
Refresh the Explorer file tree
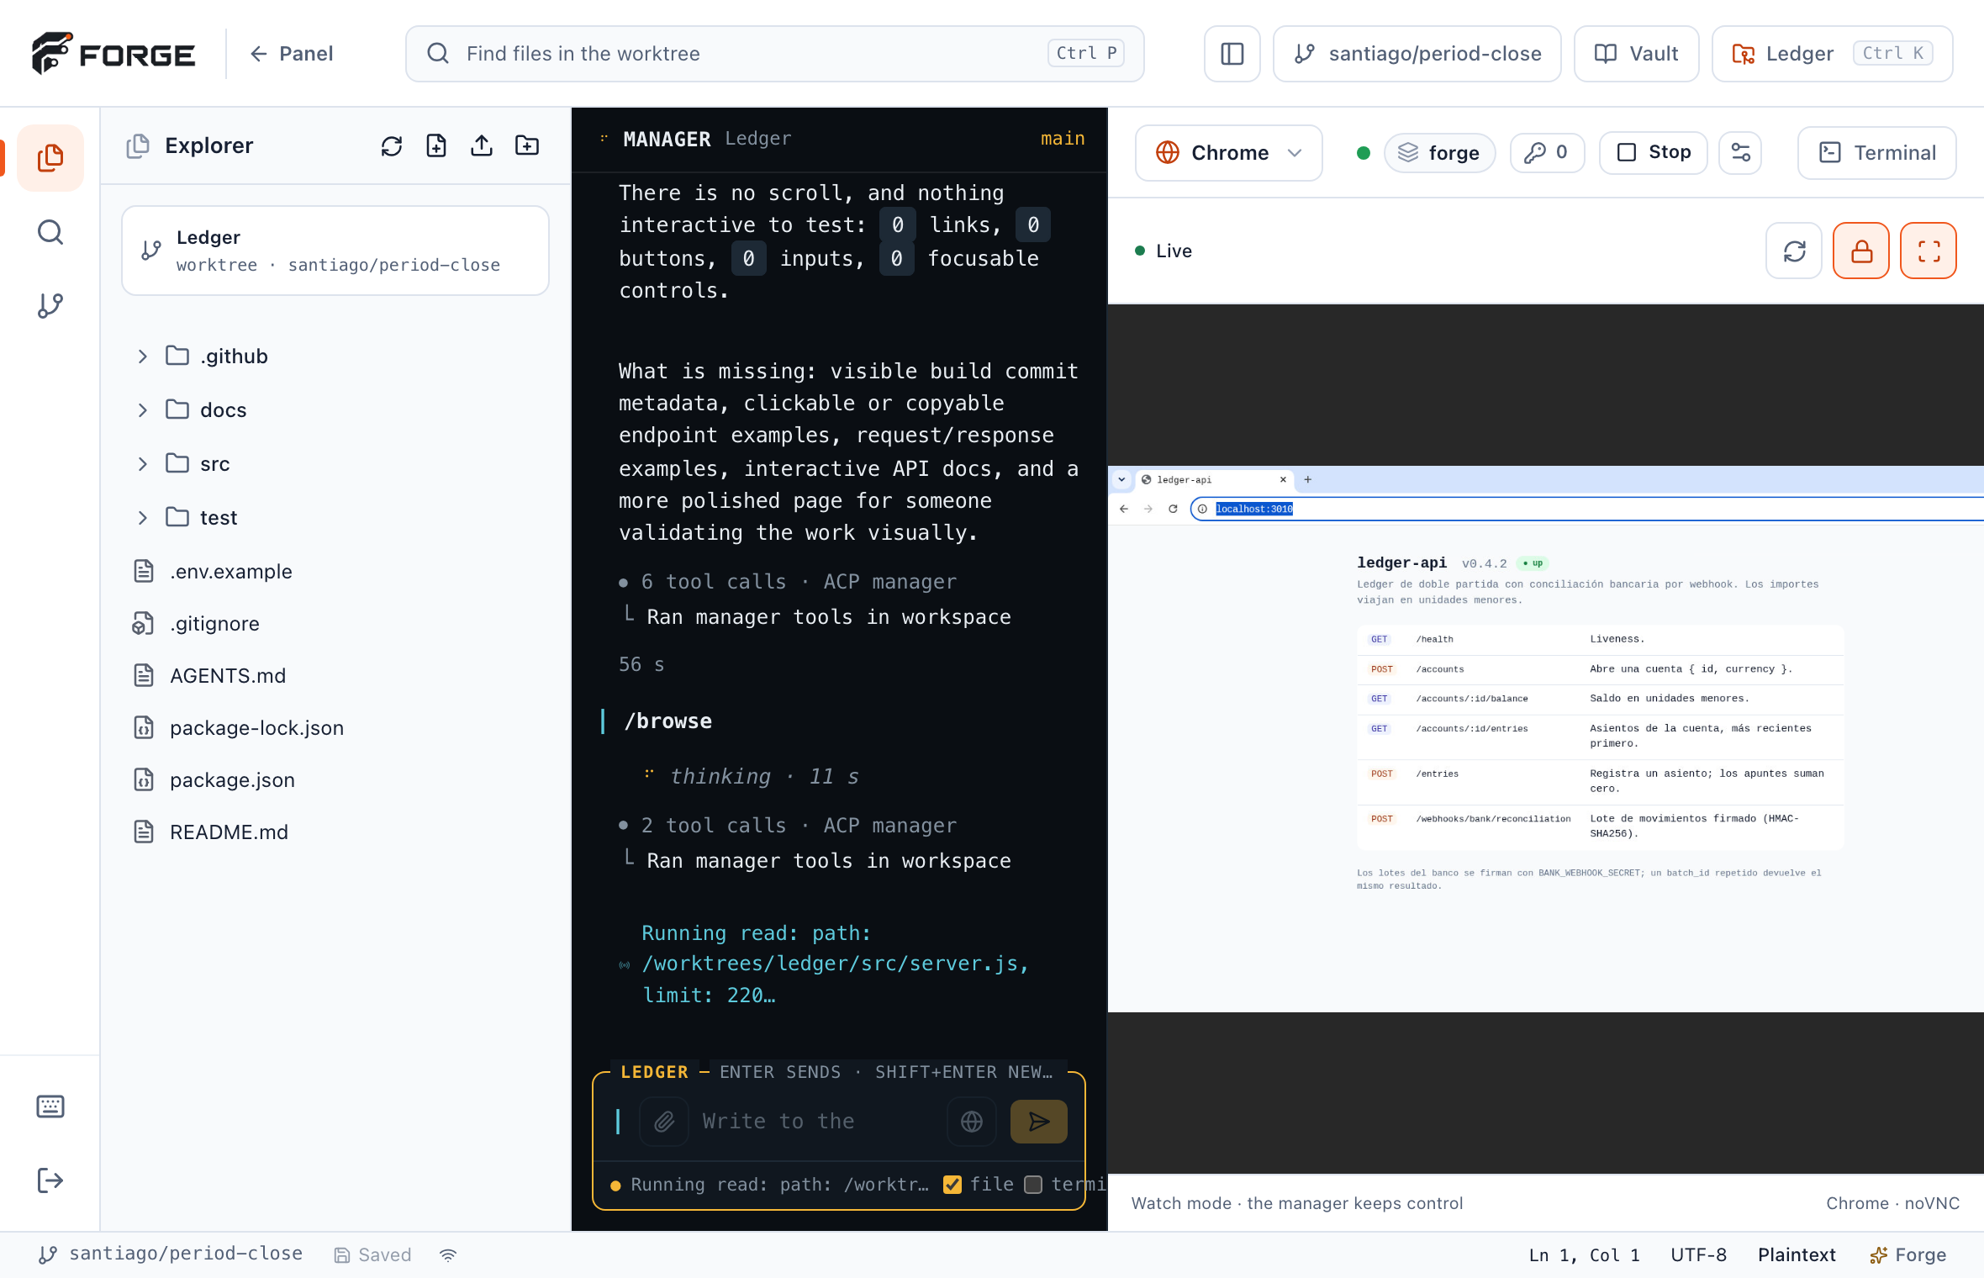pos(392,146)
